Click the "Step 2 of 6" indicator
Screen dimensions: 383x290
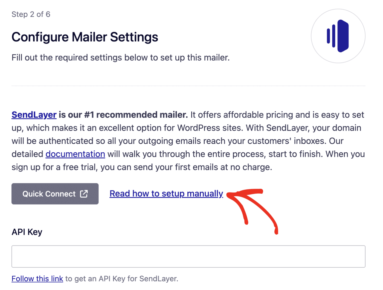[x=31, y=14]
